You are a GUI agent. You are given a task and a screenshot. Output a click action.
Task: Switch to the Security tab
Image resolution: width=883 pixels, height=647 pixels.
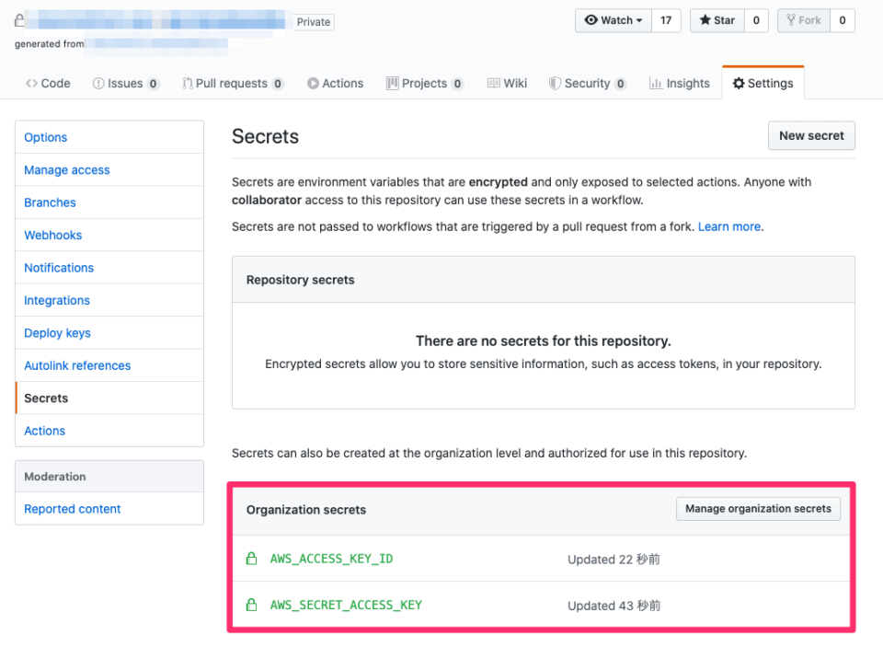pyautogui.click(x=588, y=84)
